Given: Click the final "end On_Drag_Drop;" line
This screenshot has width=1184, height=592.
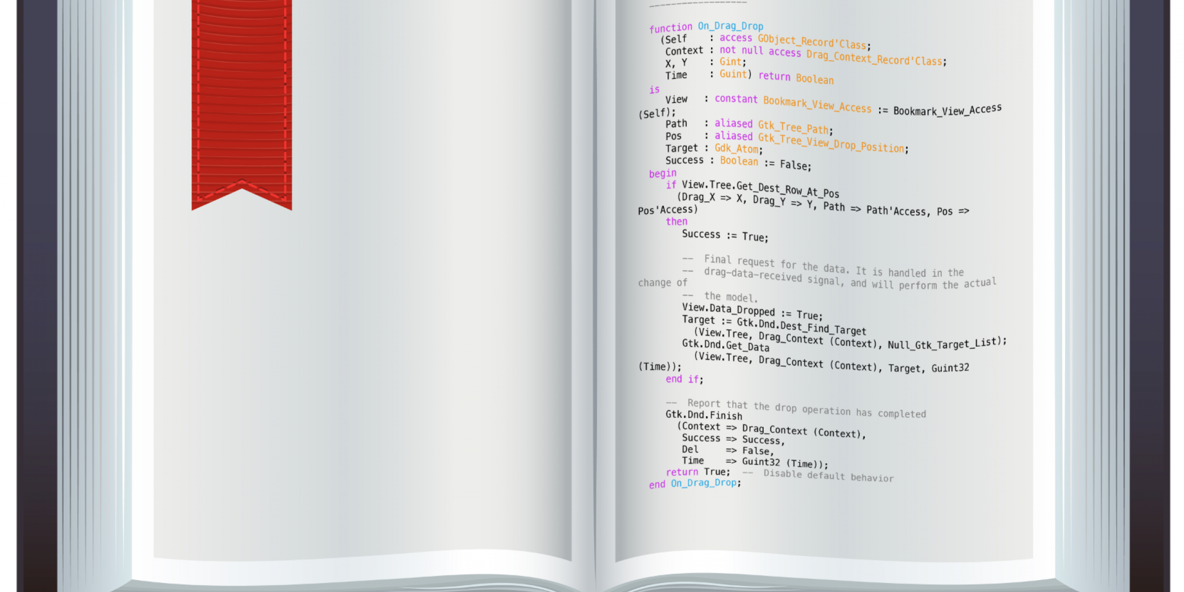Looking at the screenshot, I should point(695,483).
